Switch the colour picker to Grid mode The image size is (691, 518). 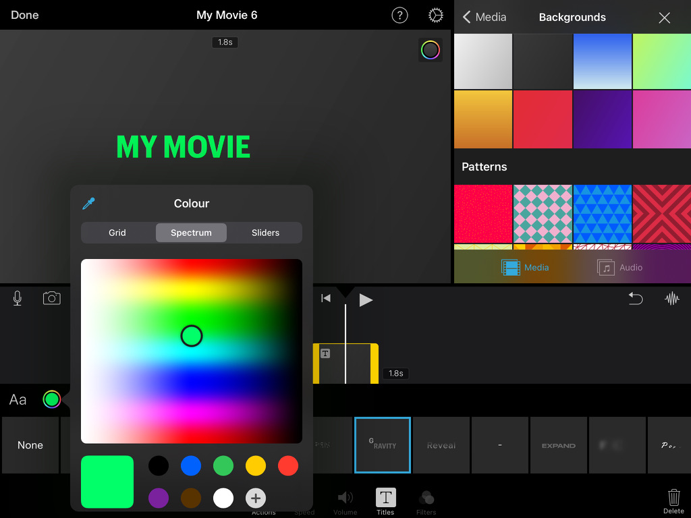pos(117,232)
